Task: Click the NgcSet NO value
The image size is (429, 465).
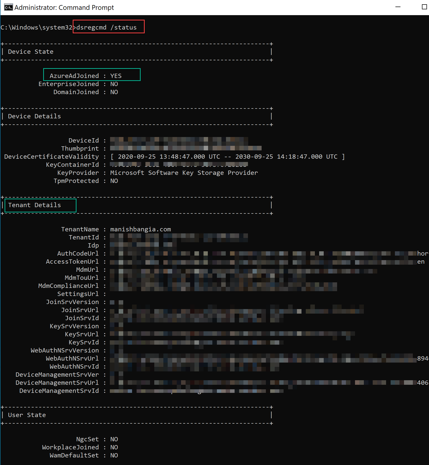Action: (x=114, y=439)
